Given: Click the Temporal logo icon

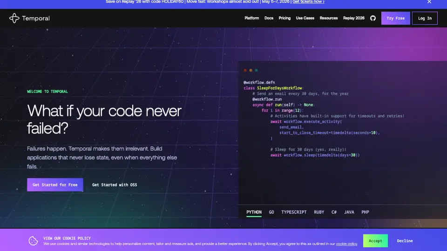Looking at the screenshot, I should pyautogui.click(x=14, y=19).
